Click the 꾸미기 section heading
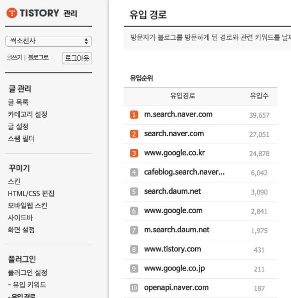The image size is (291, 298). coord(19,168)
